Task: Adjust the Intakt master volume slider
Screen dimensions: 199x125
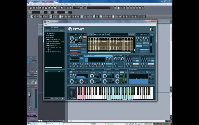Action: 151,44
